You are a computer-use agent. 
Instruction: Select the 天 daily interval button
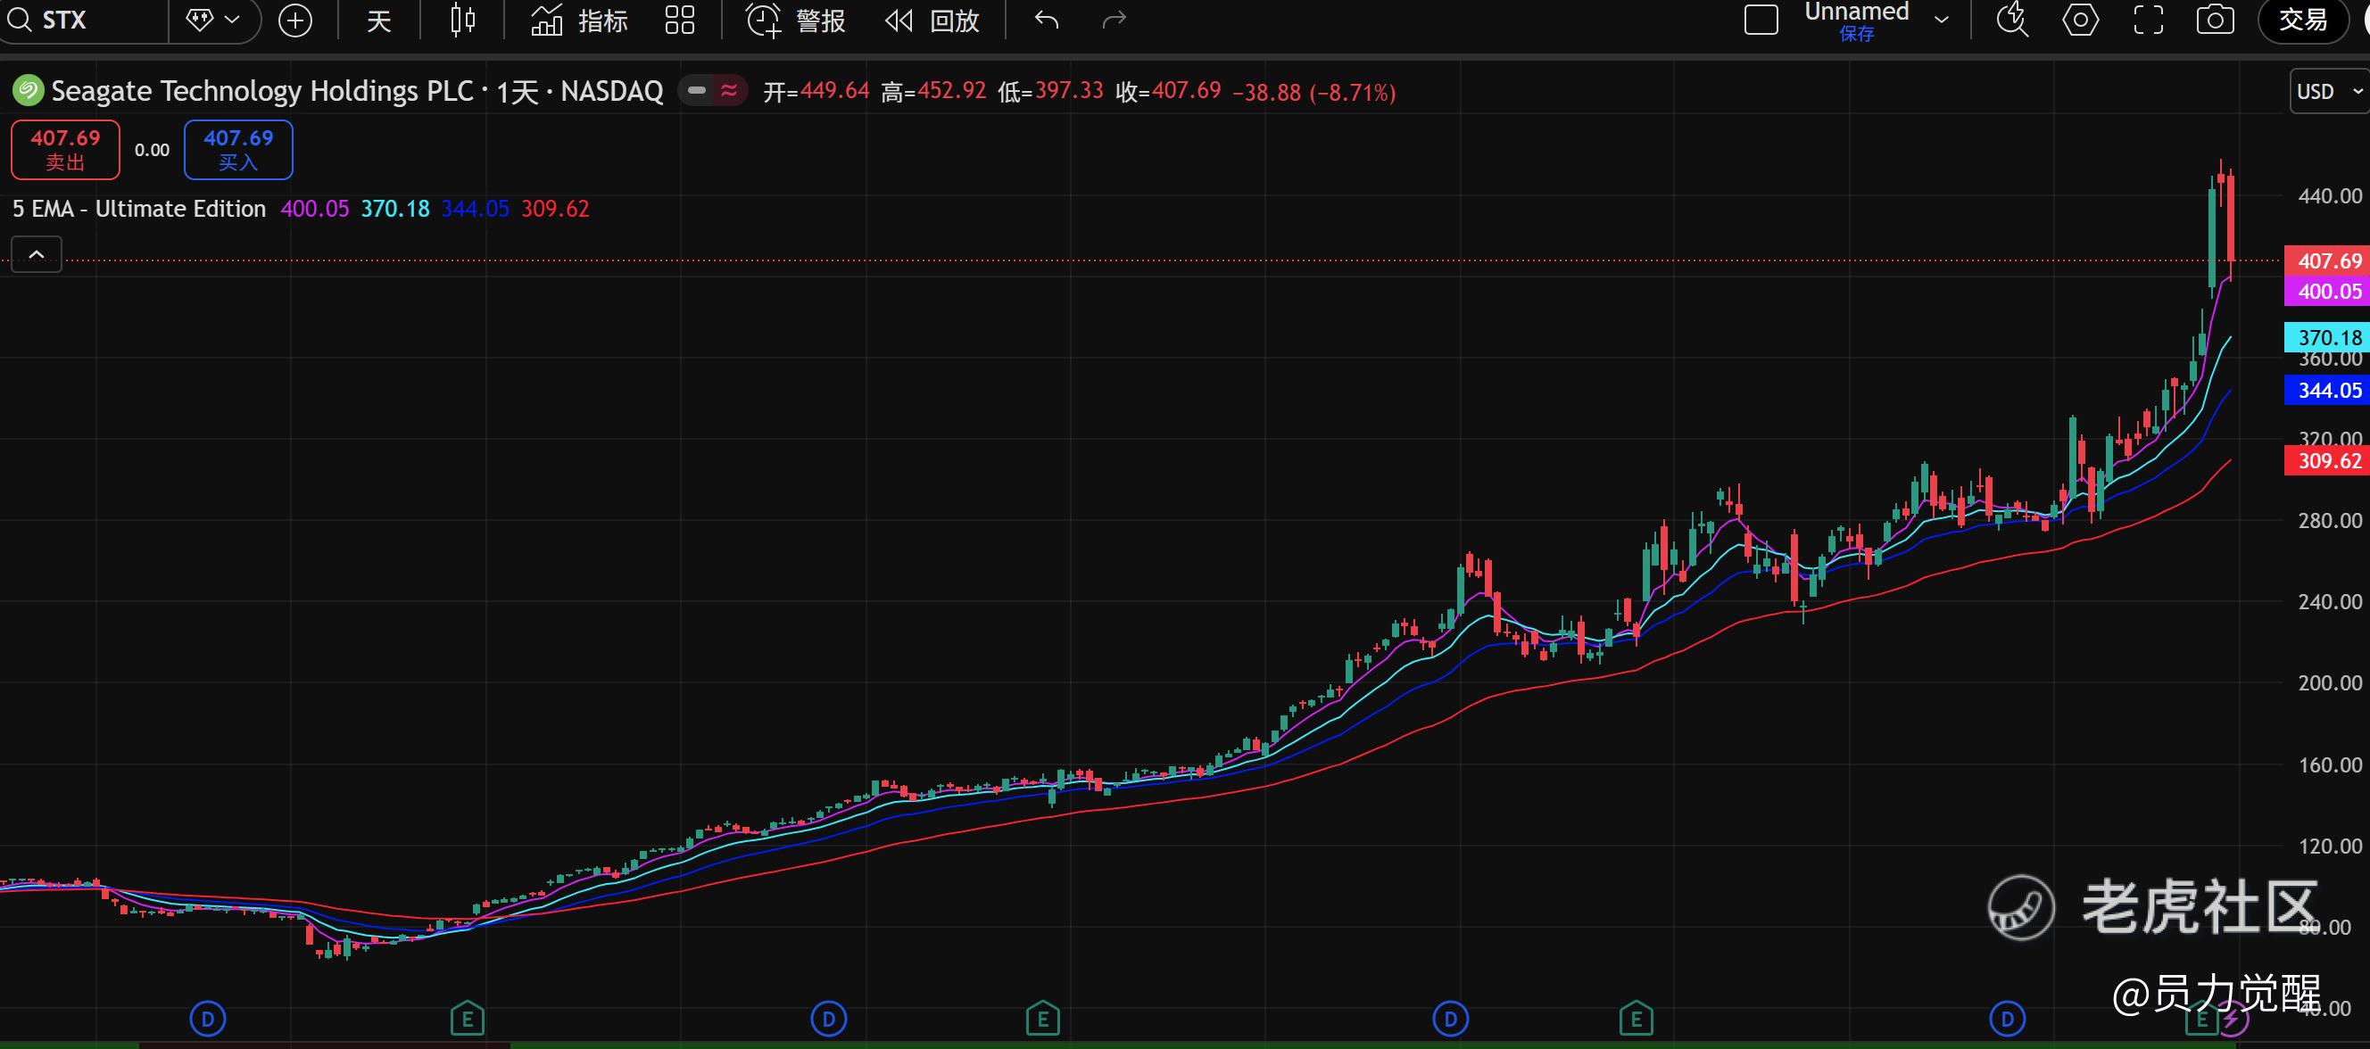click(x=379, y=21)
